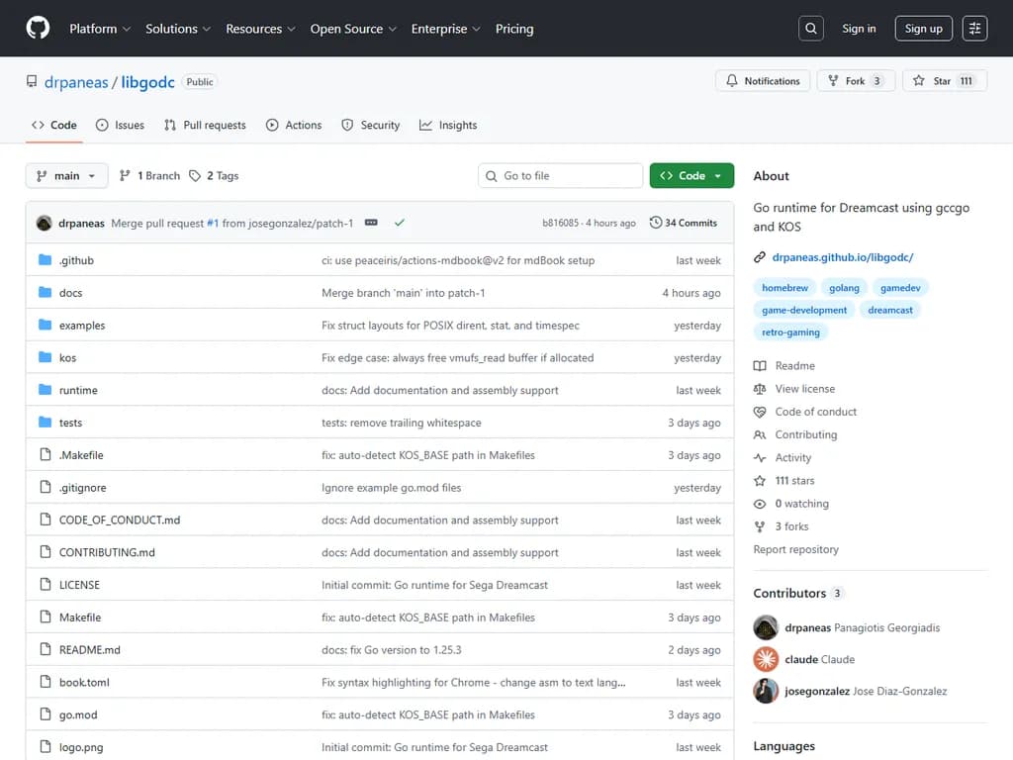The width and height of the screenshot is (1013, 760).
Task: Open the appearance settings icon in header
Action: click(974, 29)
